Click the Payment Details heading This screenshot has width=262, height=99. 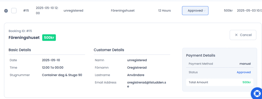coord(201,55)
